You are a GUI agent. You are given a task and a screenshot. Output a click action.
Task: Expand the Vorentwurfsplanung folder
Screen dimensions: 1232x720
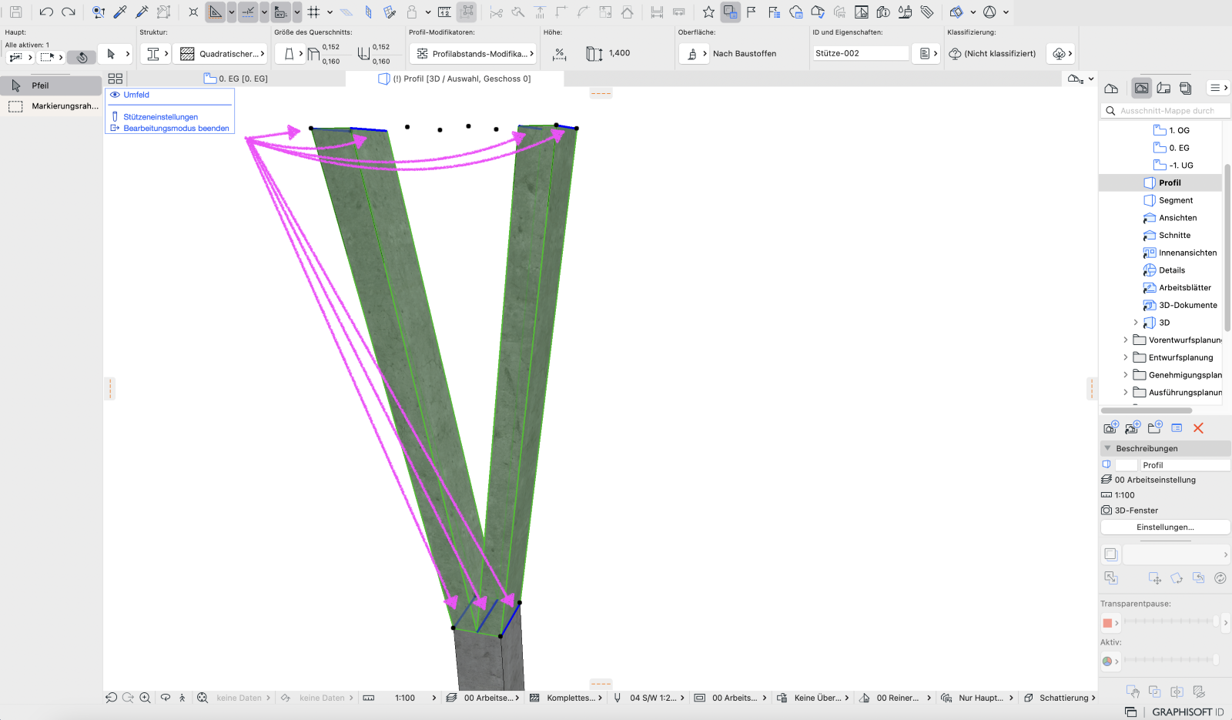(1125, 340)
